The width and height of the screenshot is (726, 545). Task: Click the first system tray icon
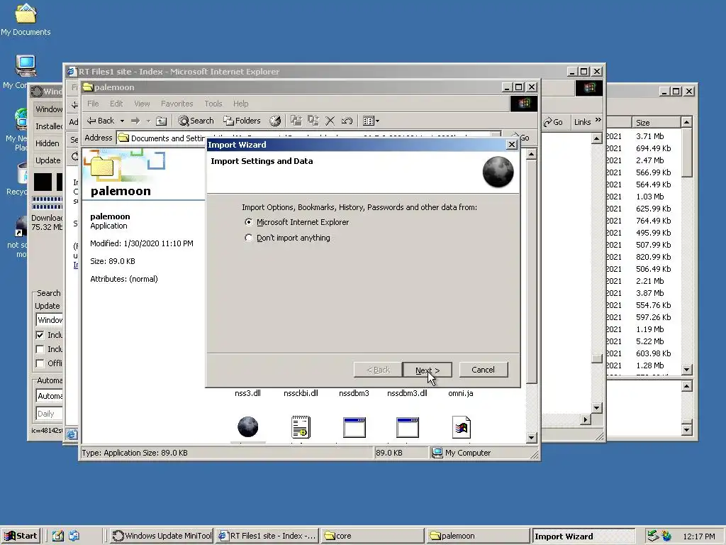tap(653, 536)
